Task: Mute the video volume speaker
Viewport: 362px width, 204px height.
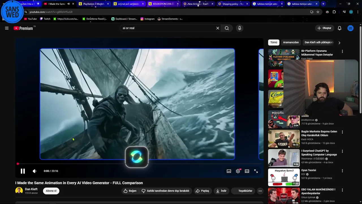Action: [x=35, y=171]
